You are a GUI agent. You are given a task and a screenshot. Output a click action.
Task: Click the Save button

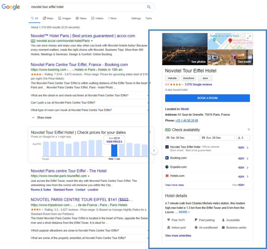[x=205, y=78]
